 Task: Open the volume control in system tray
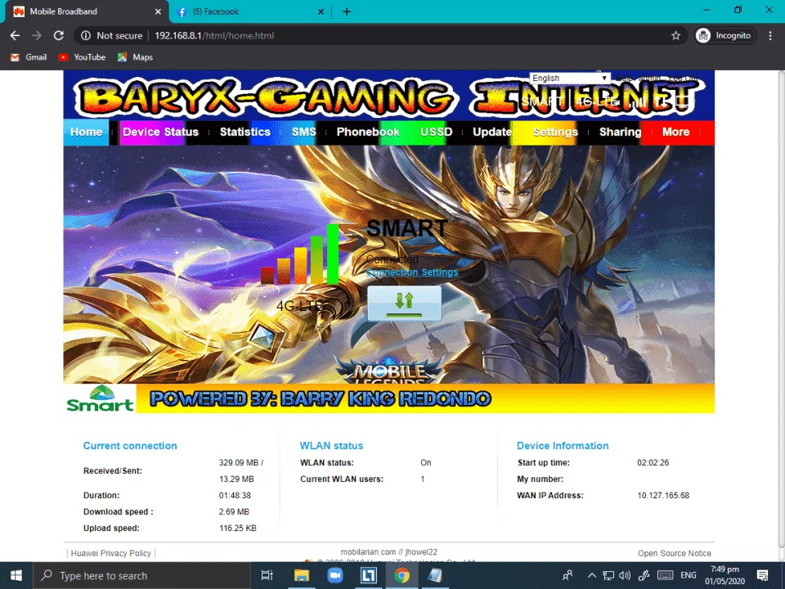pos(625,575)
